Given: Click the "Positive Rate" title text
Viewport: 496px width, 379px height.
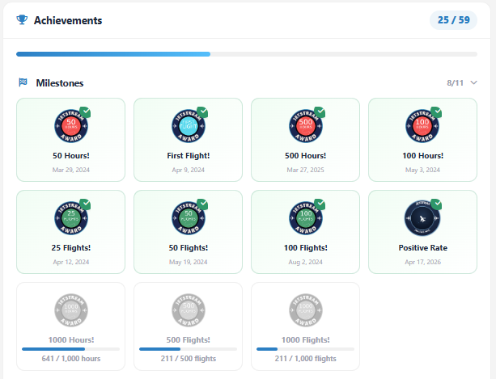Looking at the screenshot, I should 423,248.
